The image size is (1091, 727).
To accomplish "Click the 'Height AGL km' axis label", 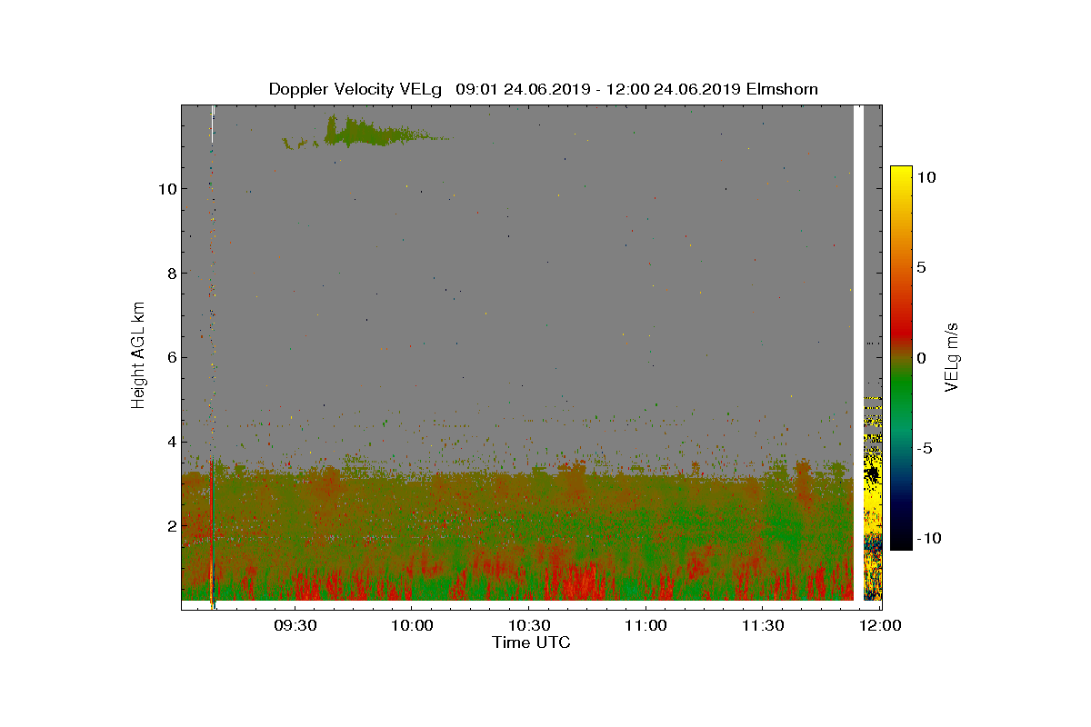I will tap(138, 354).
